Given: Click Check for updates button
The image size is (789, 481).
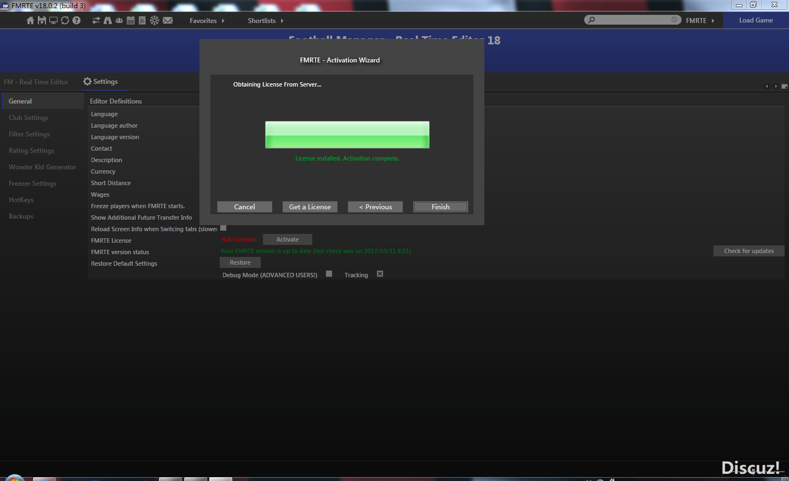Looking at the screenshot, I should [x=749, y=251].
